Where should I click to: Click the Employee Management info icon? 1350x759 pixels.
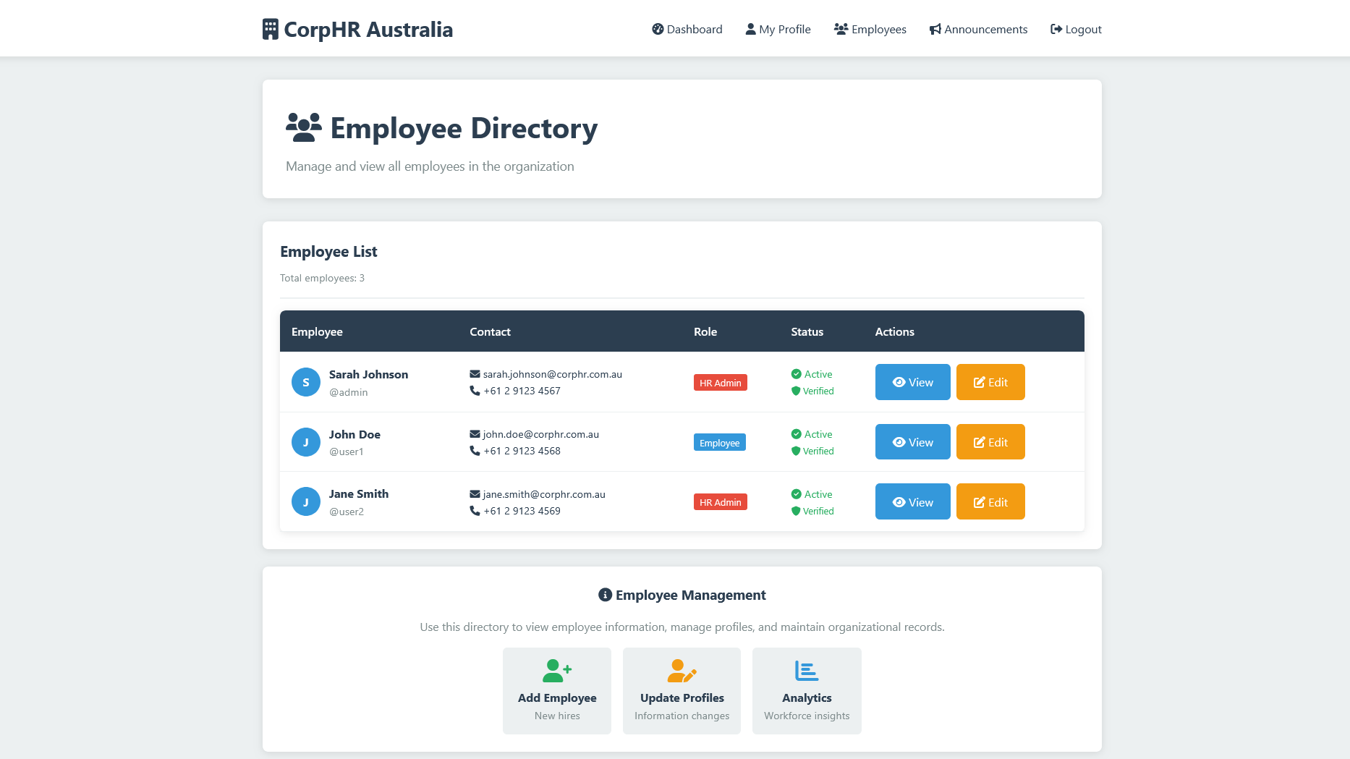605,595
